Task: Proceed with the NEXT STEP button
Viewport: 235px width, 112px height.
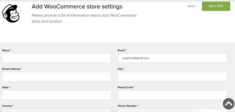Action: pyautogui.click(x=216, y=6)
